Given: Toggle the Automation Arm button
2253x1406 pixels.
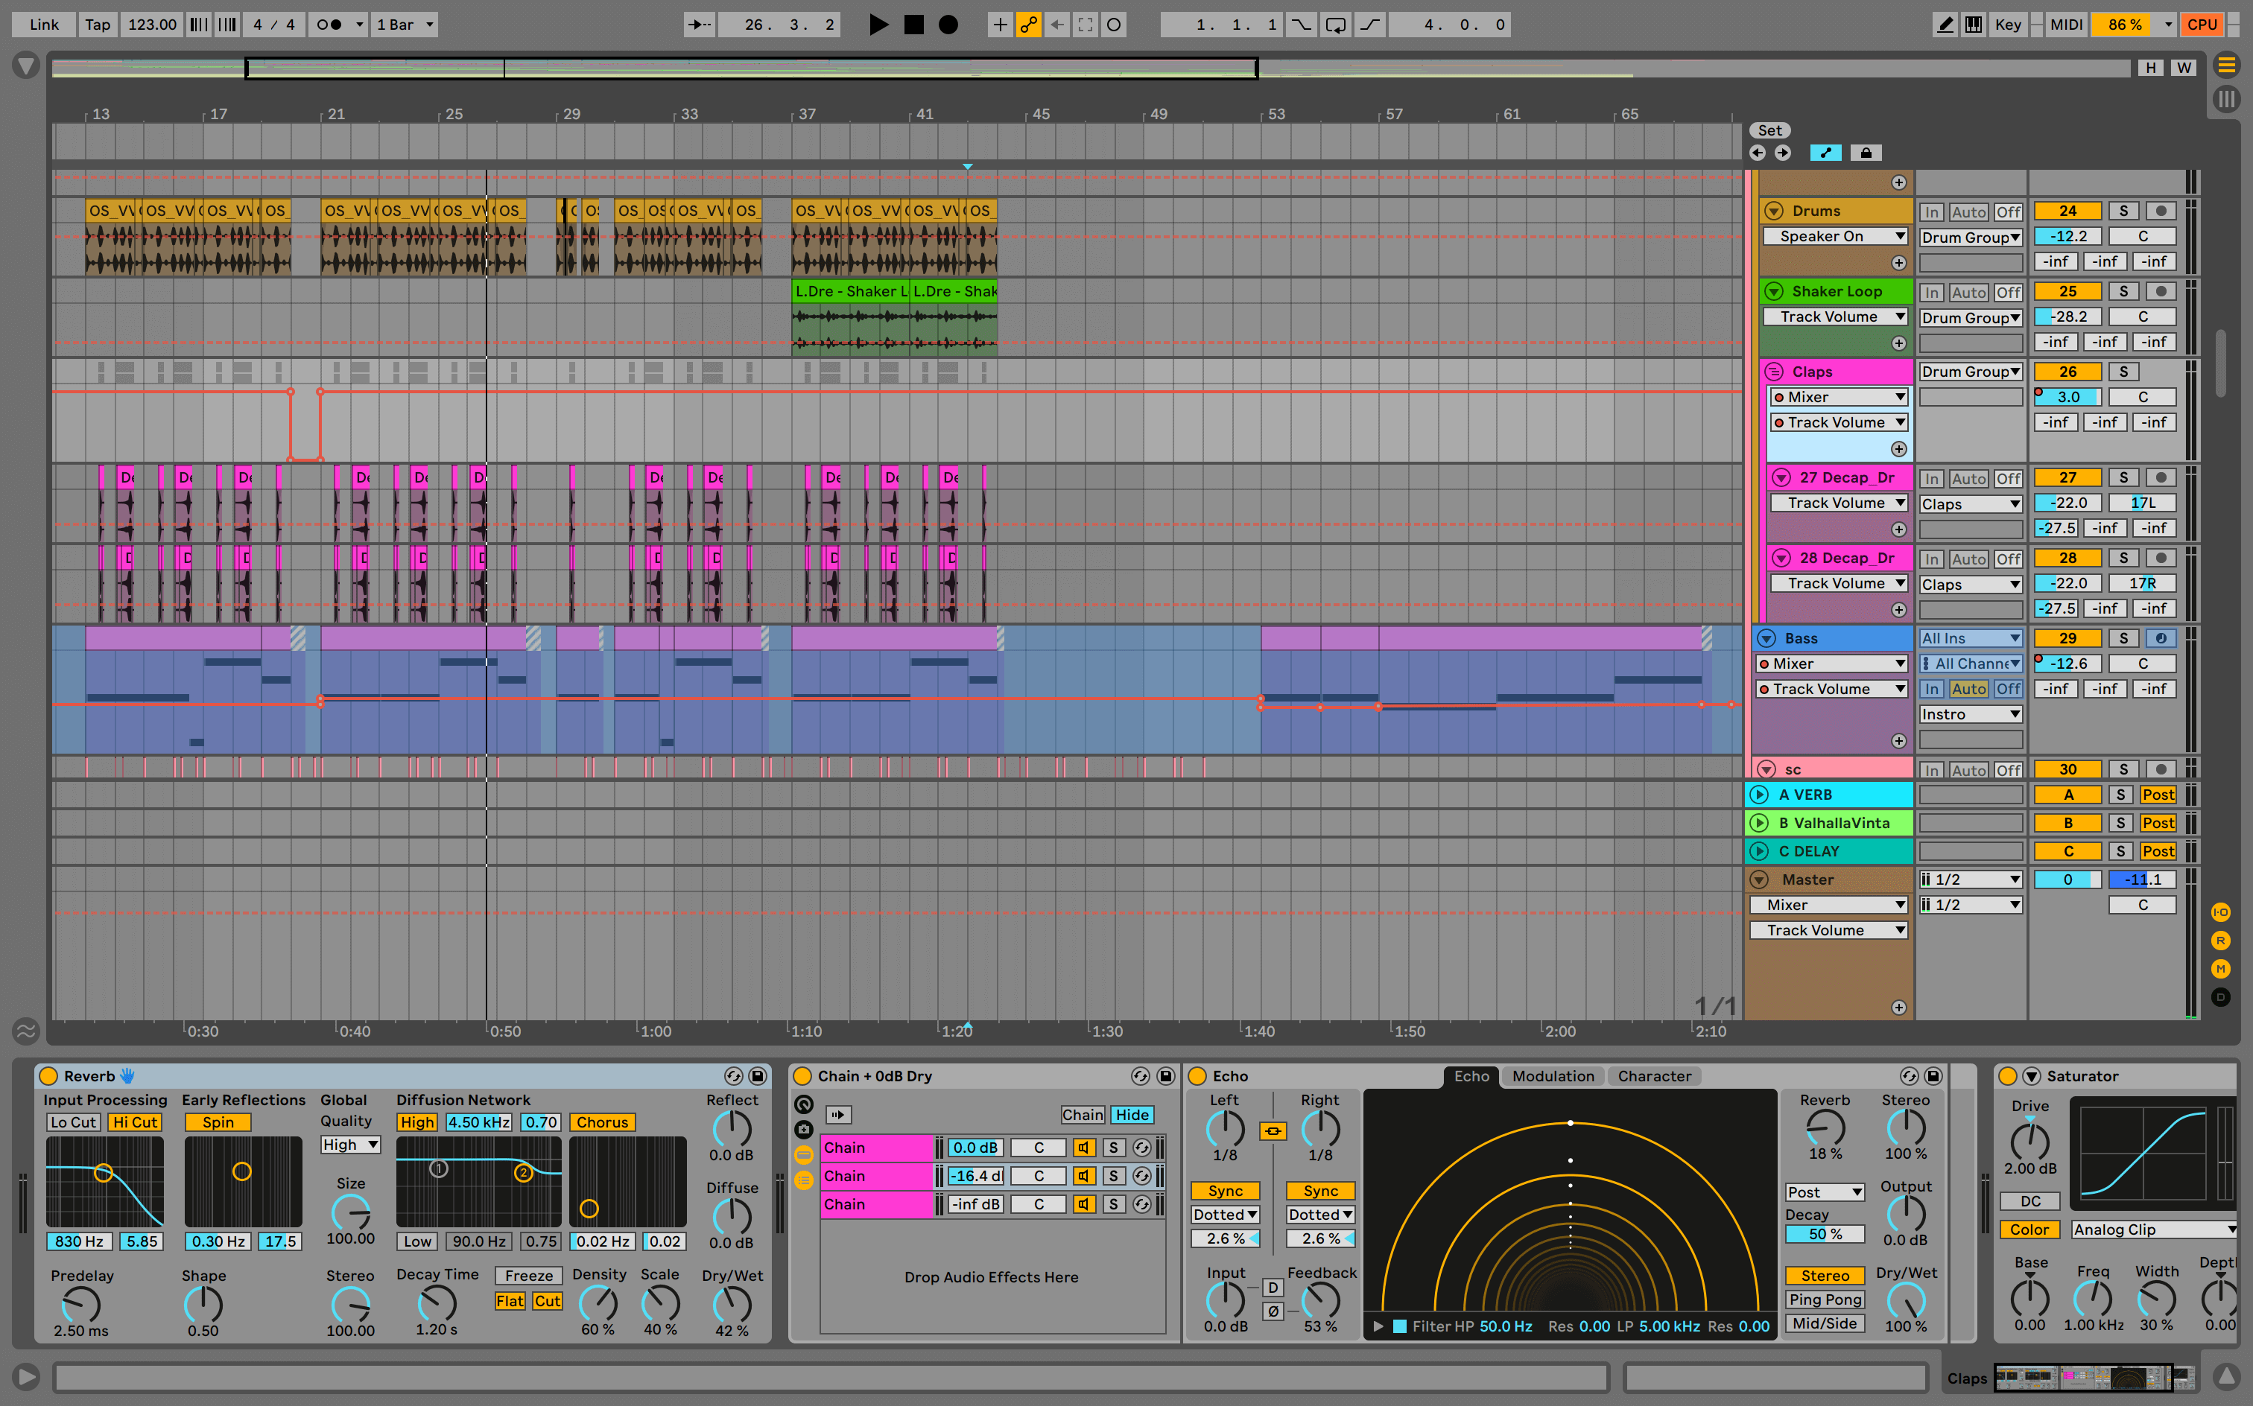Looking at the screenshot, I should tap(1029, 25).
